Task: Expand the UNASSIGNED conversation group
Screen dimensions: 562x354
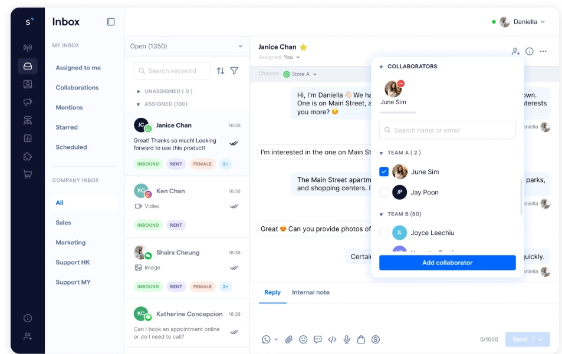Action: coord(139,92)
